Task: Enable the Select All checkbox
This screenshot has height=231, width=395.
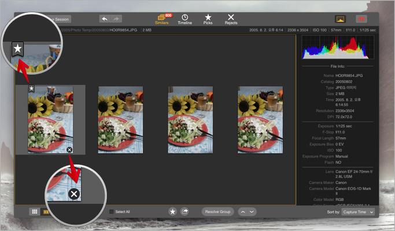Action: [112, 211]
